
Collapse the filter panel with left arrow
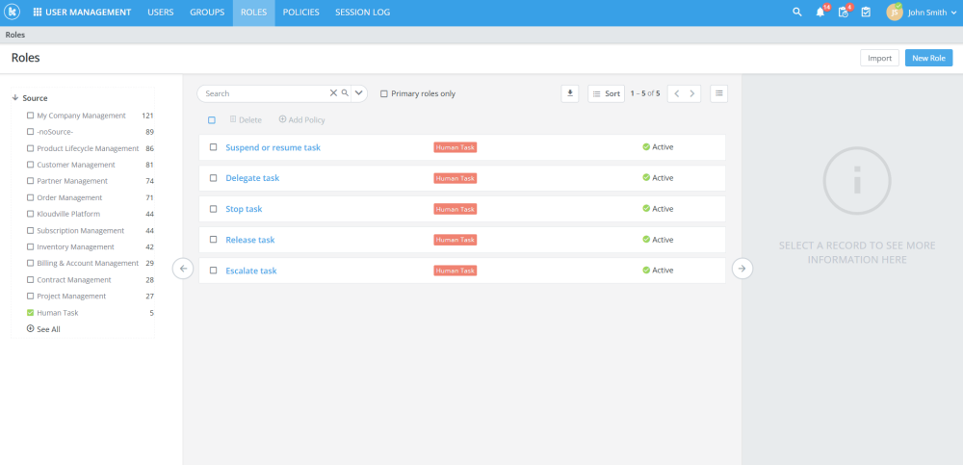pyautogui.click(x=183, y=269)
